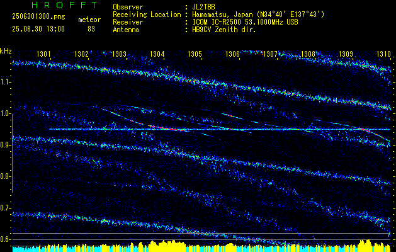Click Hamamatsu, Japan coordinates text
This screenshot has height=252, width=396.
coord(258,14)
